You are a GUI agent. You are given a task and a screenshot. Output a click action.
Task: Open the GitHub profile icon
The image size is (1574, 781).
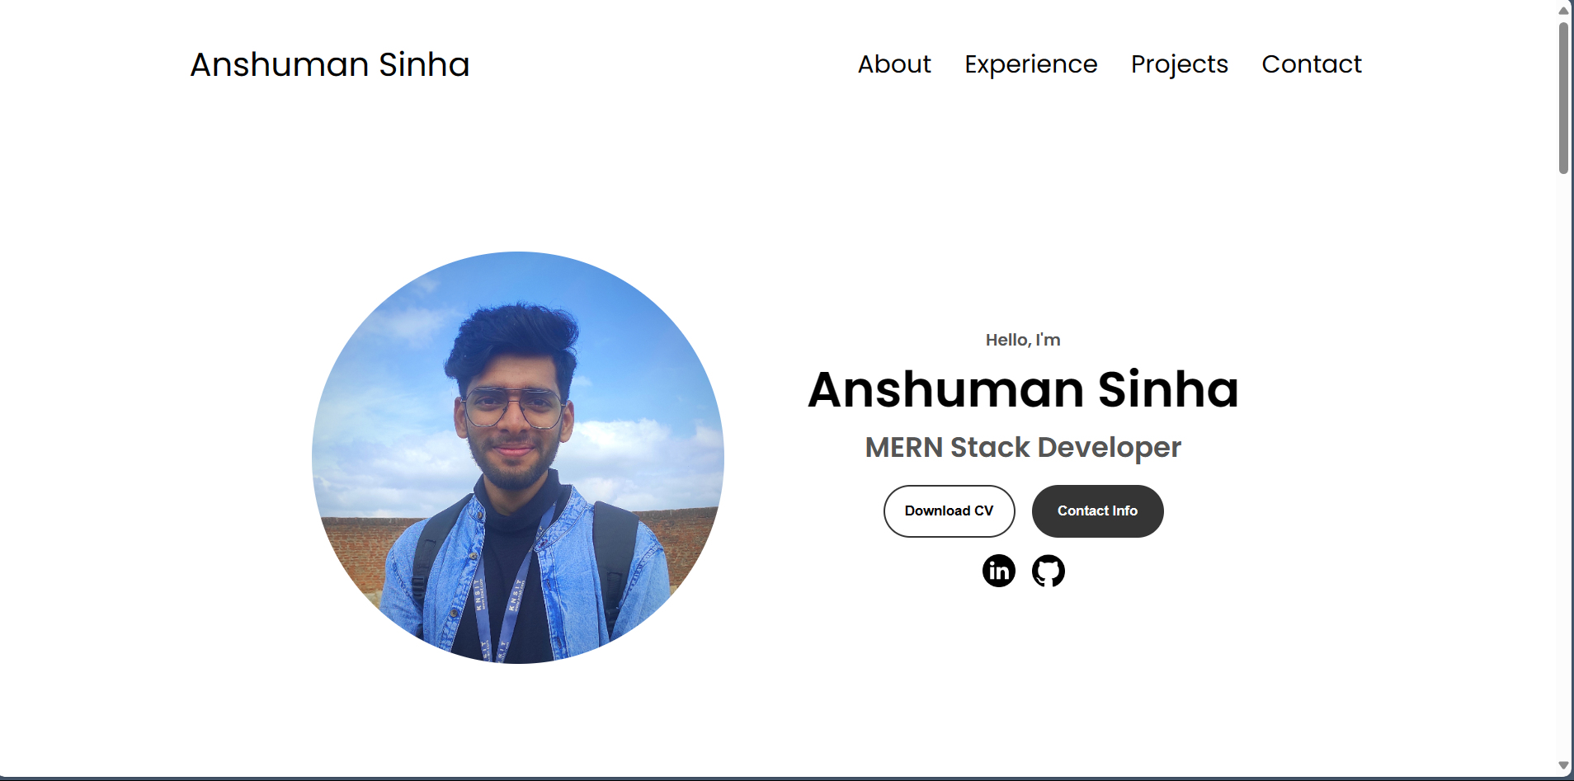(1049, 571)
